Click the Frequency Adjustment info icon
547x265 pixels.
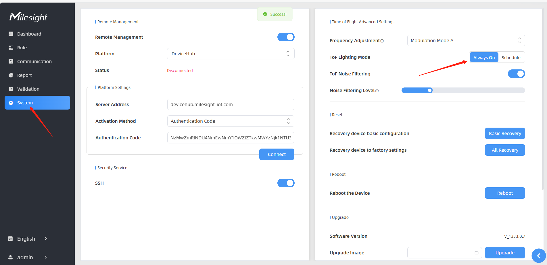382,41
